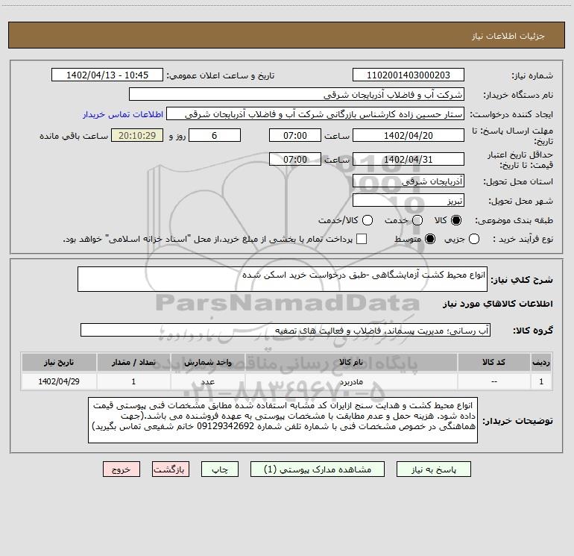Image resolution: width=574 pixels, height=556 pixels.
Task: Click the خروج exit button
Action: coord(122,469)
